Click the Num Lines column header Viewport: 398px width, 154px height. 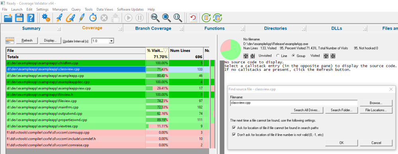click(186, 51)
